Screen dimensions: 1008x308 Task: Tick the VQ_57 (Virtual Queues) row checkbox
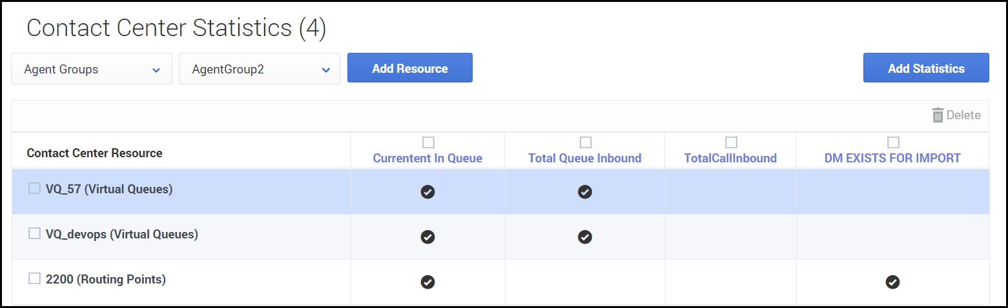tap(34, 188)
